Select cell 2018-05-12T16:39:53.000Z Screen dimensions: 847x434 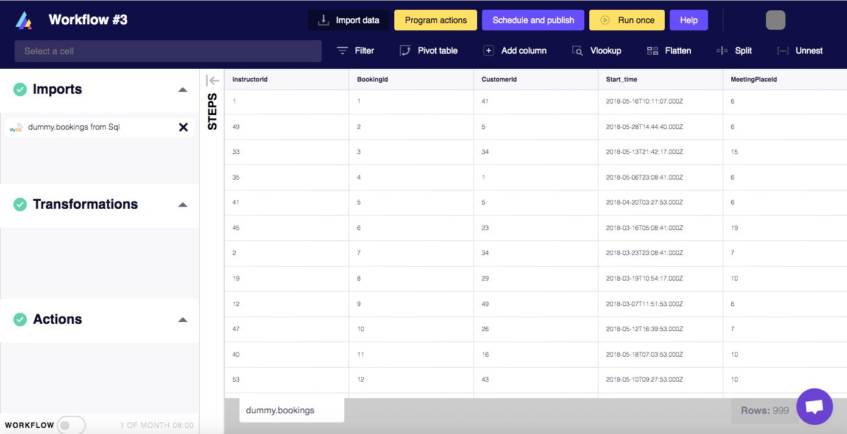pos(661,329)
